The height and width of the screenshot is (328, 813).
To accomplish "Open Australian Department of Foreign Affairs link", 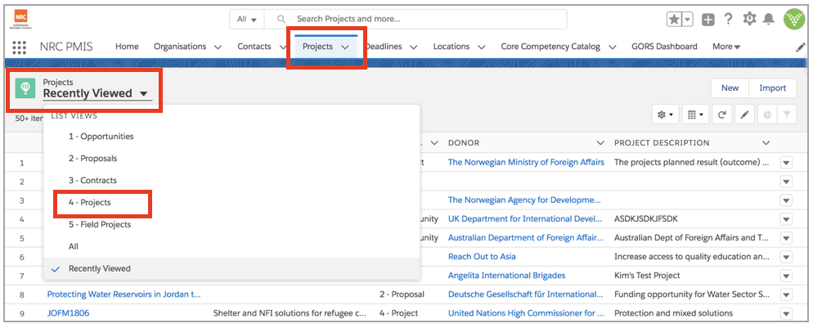I will tap(526, 238).
